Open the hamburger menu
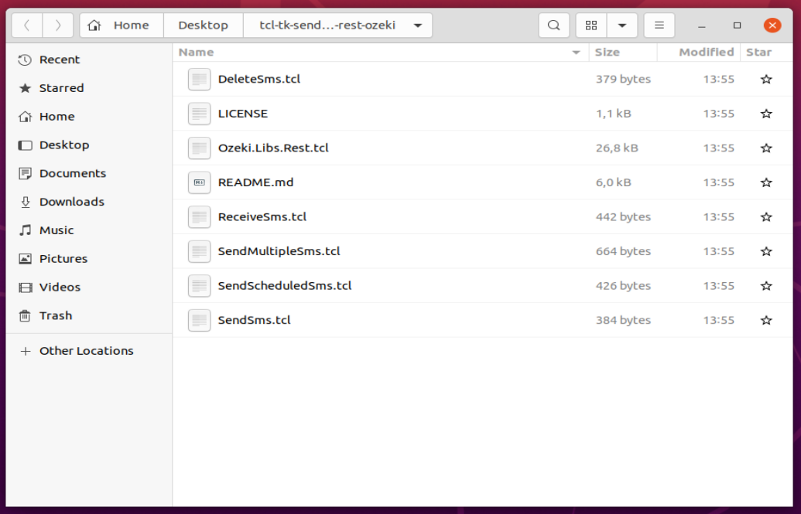 point(659,25)
